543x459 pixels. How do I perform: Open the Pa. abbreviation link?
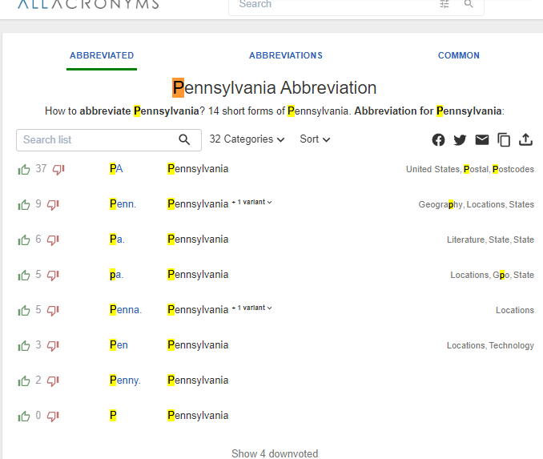[117, 240]
